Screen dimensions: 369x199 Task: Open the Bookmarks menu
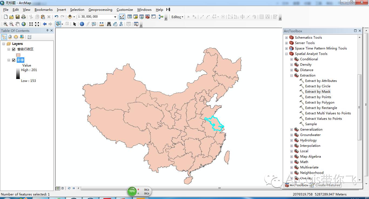pyautogui.click(x=43, y=10)
